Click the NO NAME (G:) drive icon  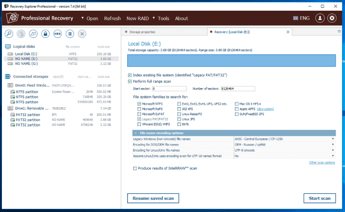click(10, 64)
